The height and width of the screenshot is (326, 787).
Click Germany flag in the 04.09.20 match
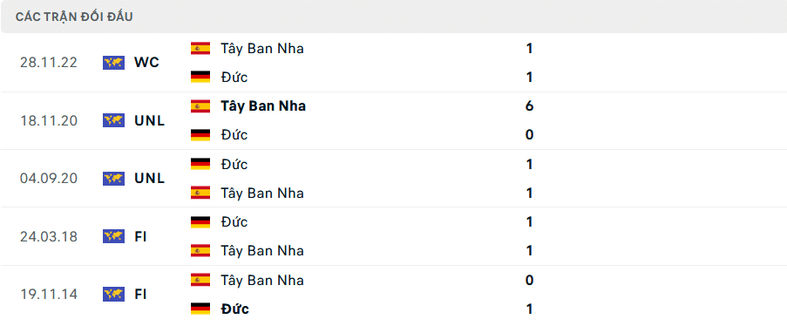pyautogui.click(x=200, y=164)
